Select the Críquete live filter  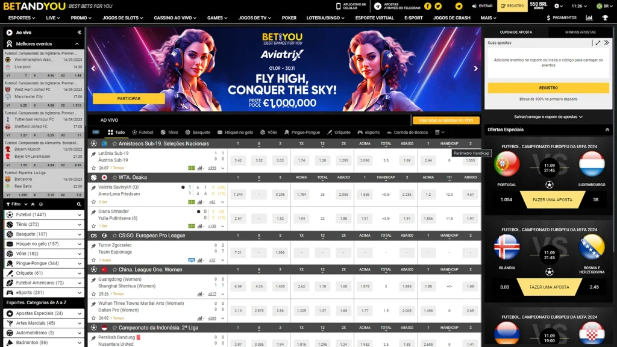(x=339, y=132)
